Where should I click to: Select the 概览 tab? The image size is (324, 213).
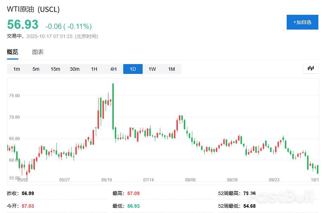click(12, 52)
